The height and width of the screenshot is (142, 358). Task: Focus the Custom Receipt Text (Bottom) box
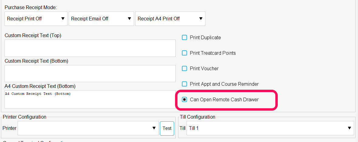(x=90, y=74)
